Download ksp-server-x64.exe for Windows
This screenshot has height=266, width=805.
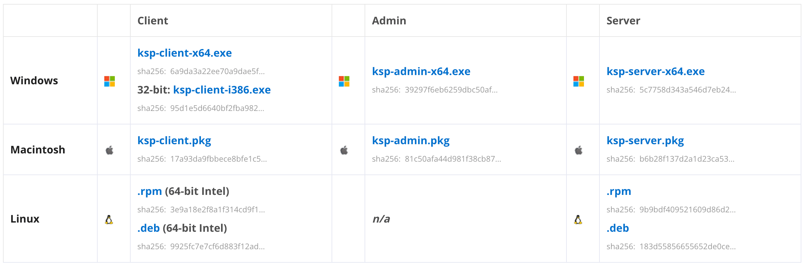point(656,71)
